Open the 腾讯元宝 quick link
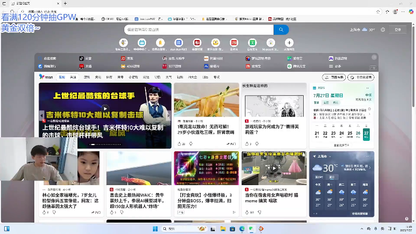This screenshot has height=234, width=416. click(296, 67)
